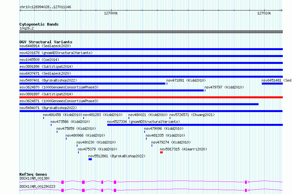
Task: Click the red nsv5917315 variant block
Action: 161,152
